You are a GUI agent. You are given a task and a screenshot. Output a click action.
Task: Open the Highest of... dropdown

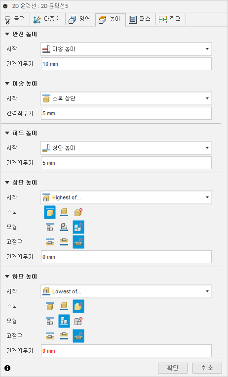(x=126, y=197)
